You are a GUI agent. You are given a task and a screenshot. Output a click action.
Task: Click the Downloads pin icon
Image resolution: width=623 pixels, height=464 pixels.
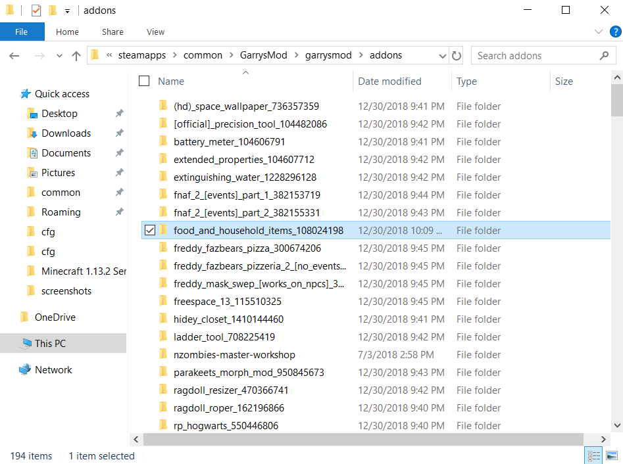point(119,133)
